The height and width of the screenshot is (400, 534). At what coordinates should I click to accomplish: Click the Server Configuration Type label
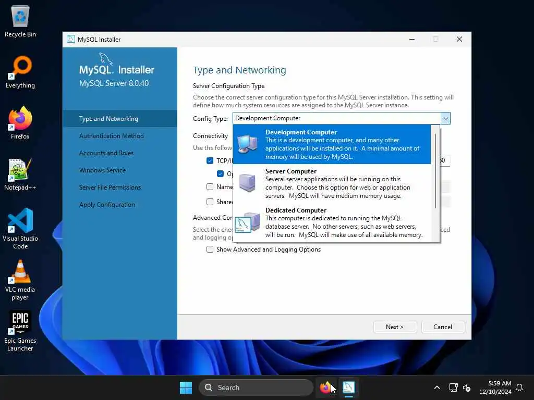coord(228,86)
